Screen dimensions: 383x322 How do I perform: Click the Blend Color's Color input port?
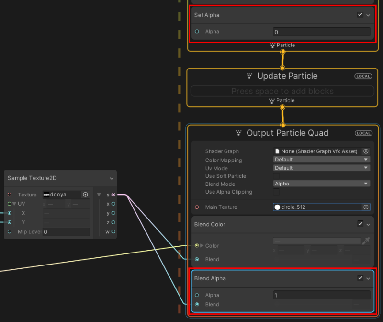[x=197, y=245]
